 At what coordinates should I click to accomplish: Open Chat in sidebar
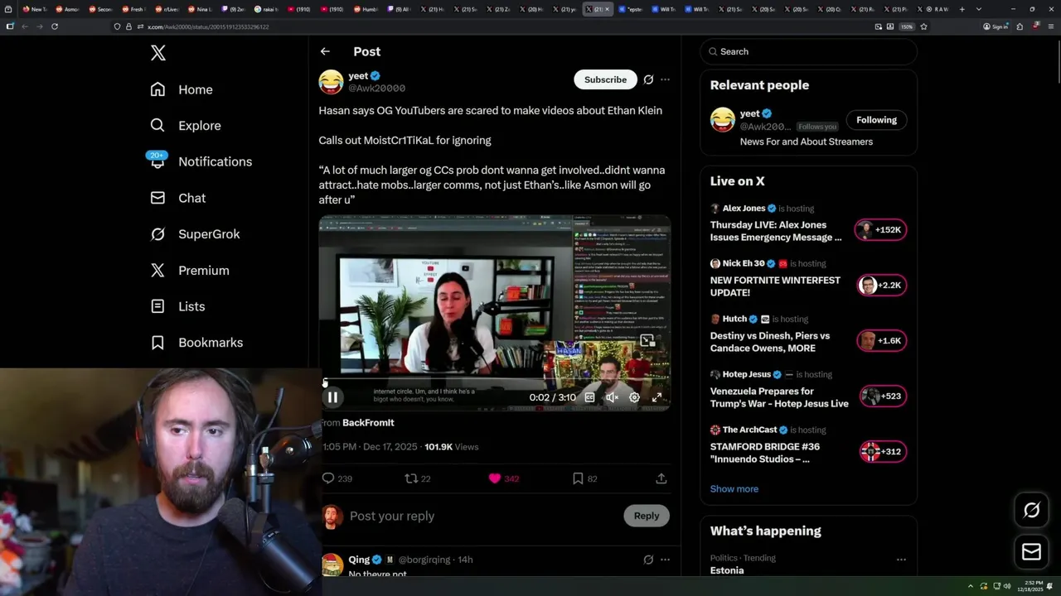pyautogui.click(x=177, y=198)
